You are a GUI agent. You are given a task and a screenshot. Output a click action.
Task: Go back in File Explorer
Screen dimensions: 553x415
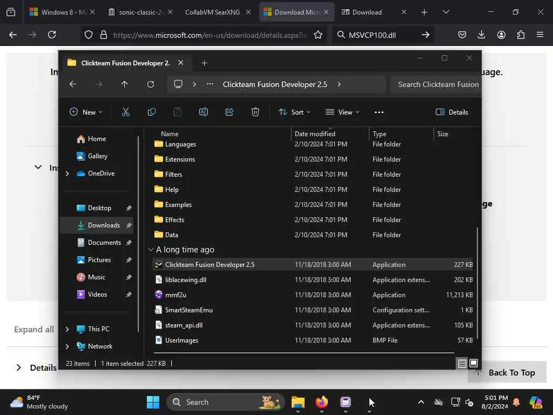click(73, 84)
